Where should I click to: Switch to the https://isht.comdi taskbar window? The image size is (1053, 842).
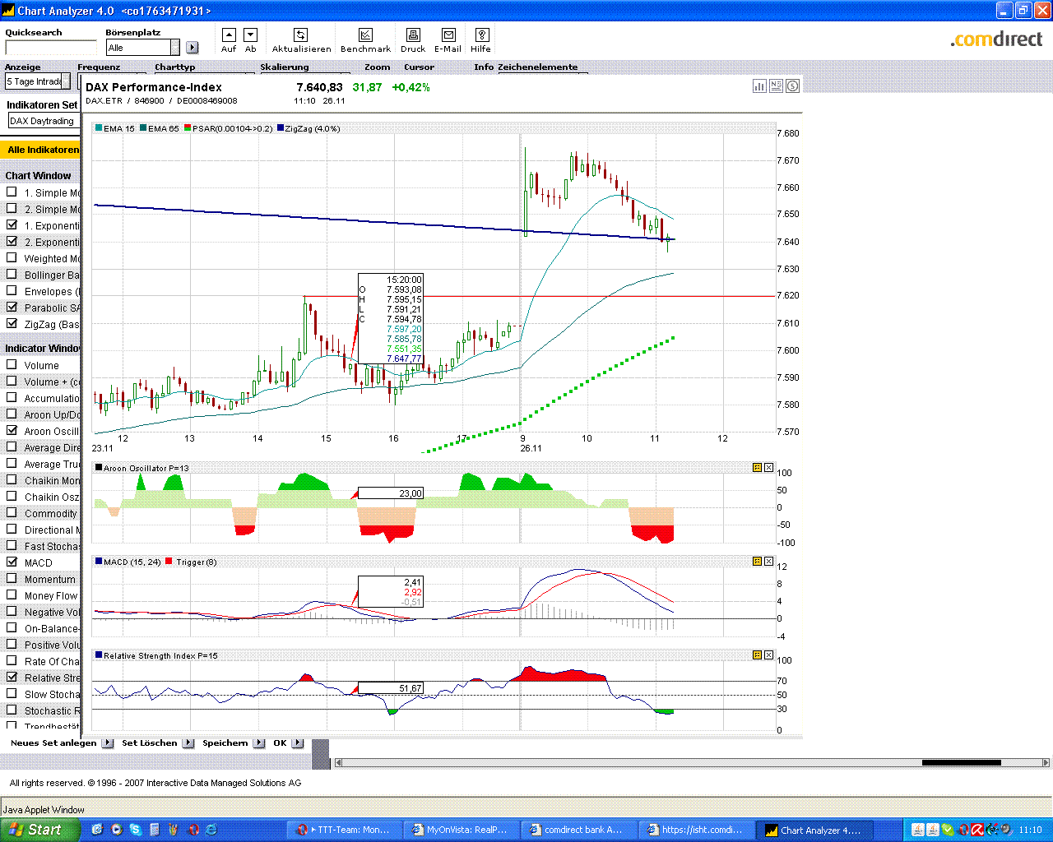coord(696,830)
